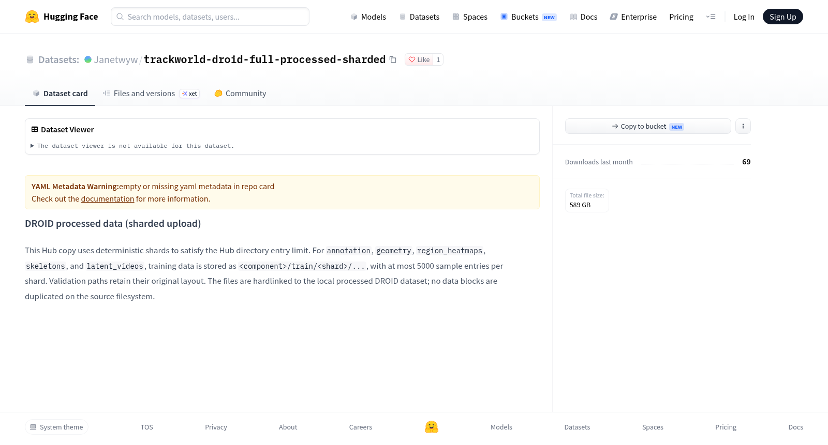Open the Community tab
Viewport: 828px width, 445px height.
pos(240,94)
